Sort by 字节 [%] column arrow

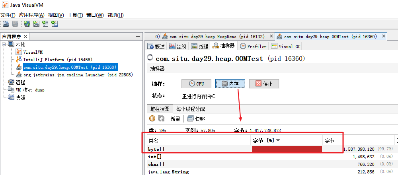278,140
